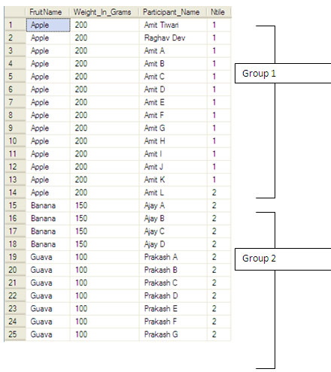Select the top-left corner select-all cell
The width and height of the screenshot is (331, 372).
15,12
